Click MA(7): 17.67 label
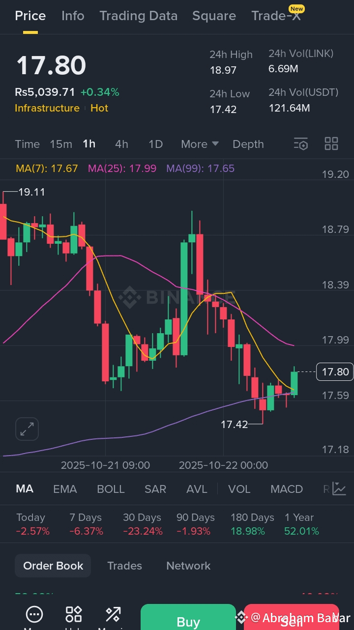Image resolution: width=354 pixels, height=630 pixels. (47, 169)
